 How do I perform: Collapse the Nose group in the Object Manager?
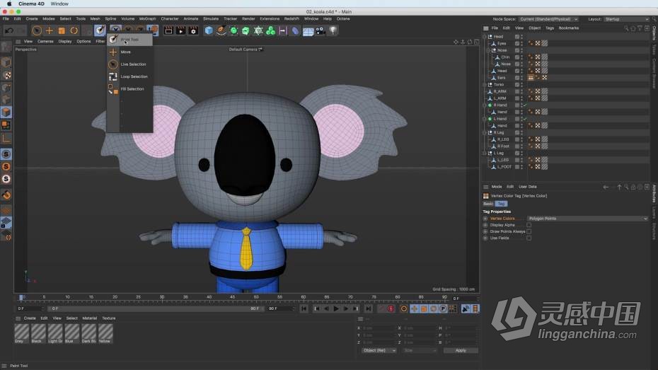(488, 50)
